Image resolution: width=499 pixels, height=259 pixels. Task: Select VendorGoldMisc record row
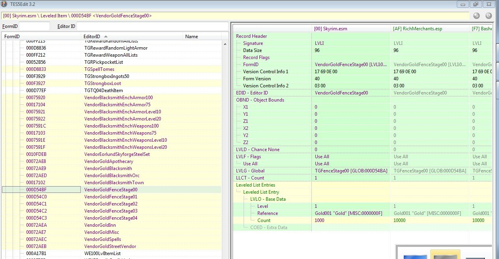(x=112, y=232)
